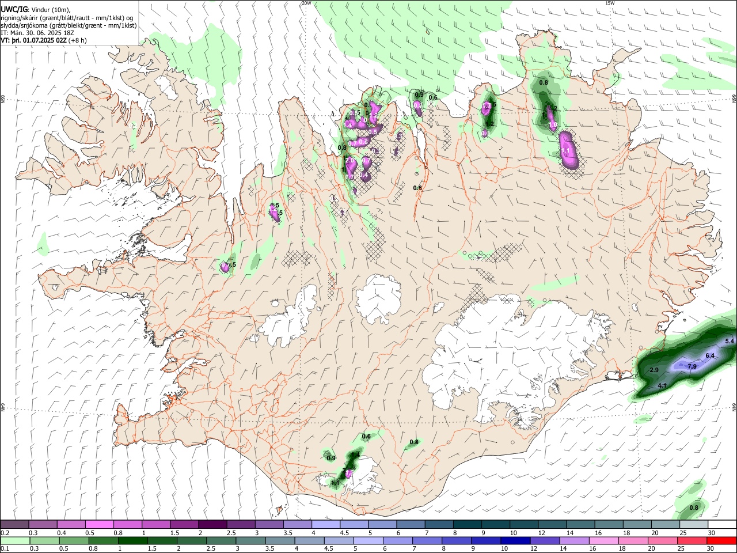Click the '6.4' rainfall value label

coord(710,356)
